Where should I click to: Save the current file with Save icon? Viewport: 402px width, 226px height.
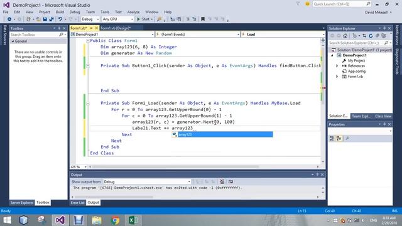45,19
